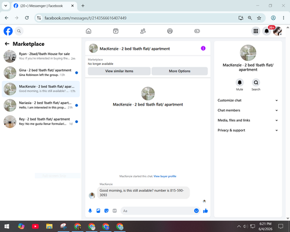Expand Customize chat section
The height and width of the screenshot is (232, 290).
[x=248, y=100]
